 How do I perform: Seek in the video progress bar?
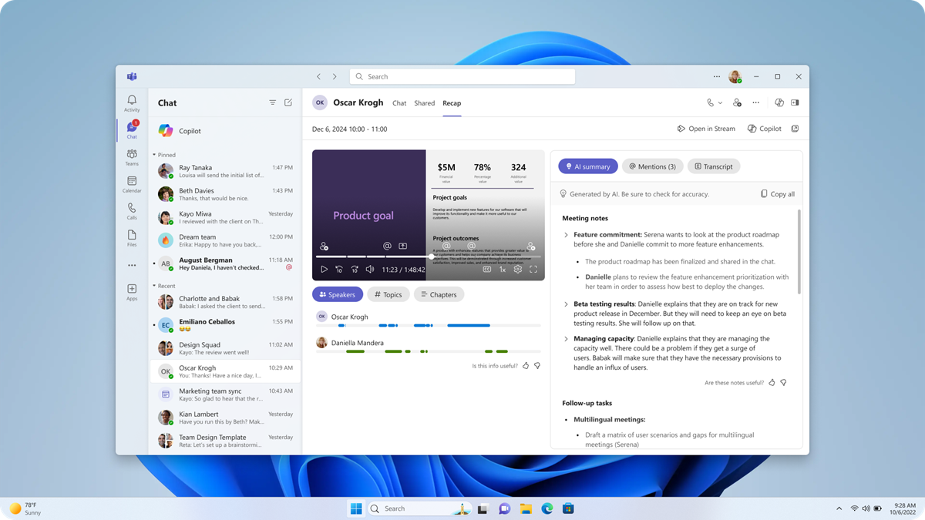click(428, 257)
